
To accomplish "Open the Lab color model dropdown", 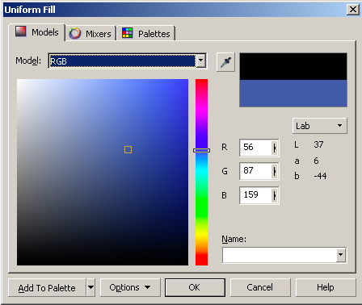I will pyautogui.click(x=320, y=126).
